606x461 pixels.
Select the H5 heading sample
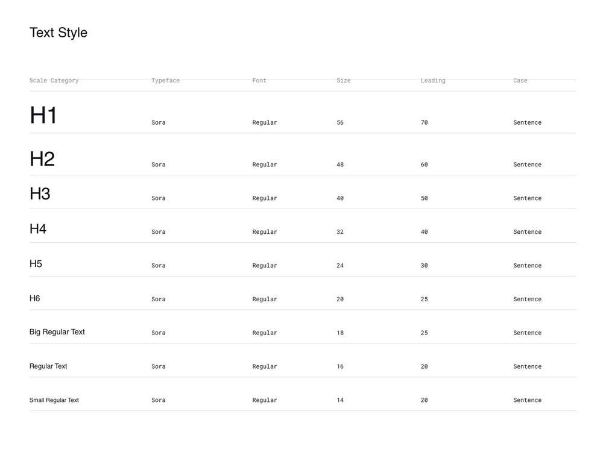coord(36,264)
